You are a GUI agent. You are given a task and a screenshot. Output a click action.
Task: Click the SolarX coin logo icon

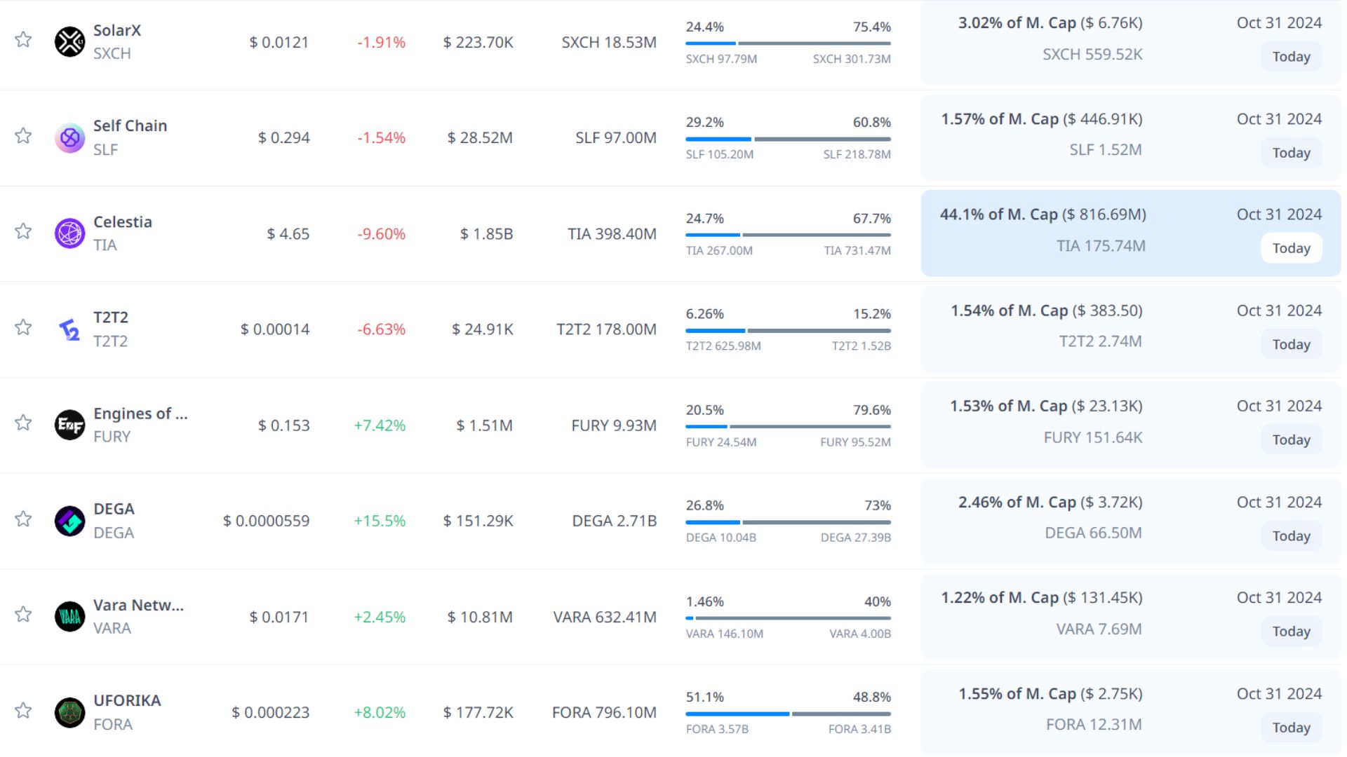pyautogui.click(x=69, y=42)
